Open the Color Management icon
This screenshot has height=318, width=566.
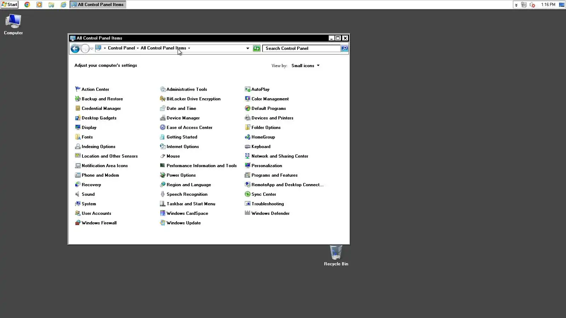pyautogui.click(x=248, y=99)
